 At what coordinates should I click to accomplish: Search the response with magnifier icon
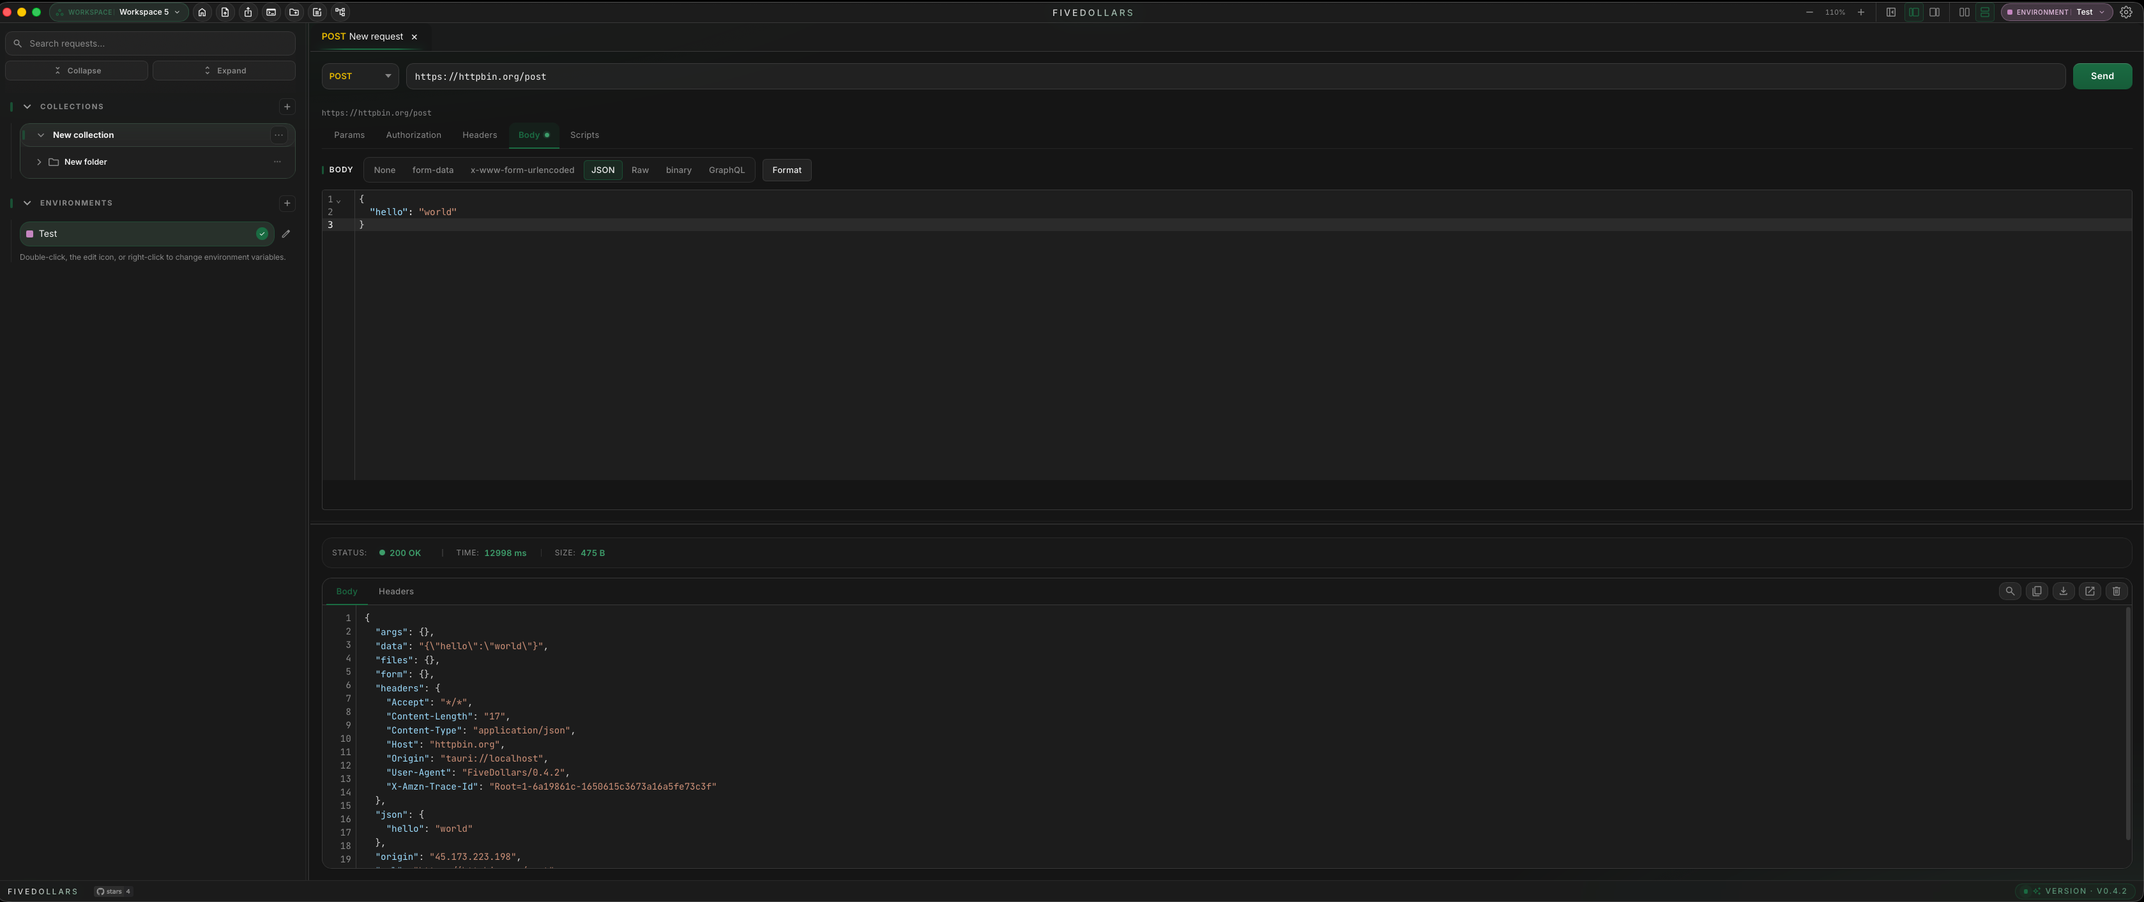point(2010,592)
